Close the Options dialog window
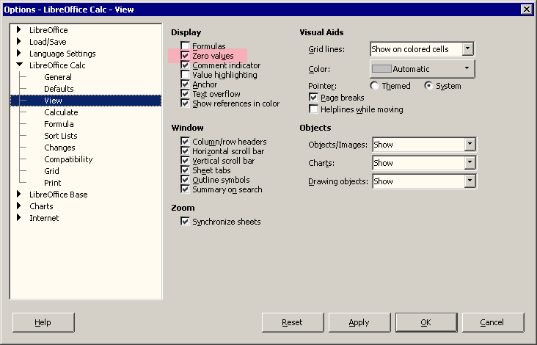 [527, 10]
